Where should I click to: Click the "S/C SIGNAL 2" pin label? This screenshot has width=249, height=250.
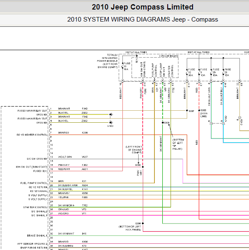tap(39, 211)
